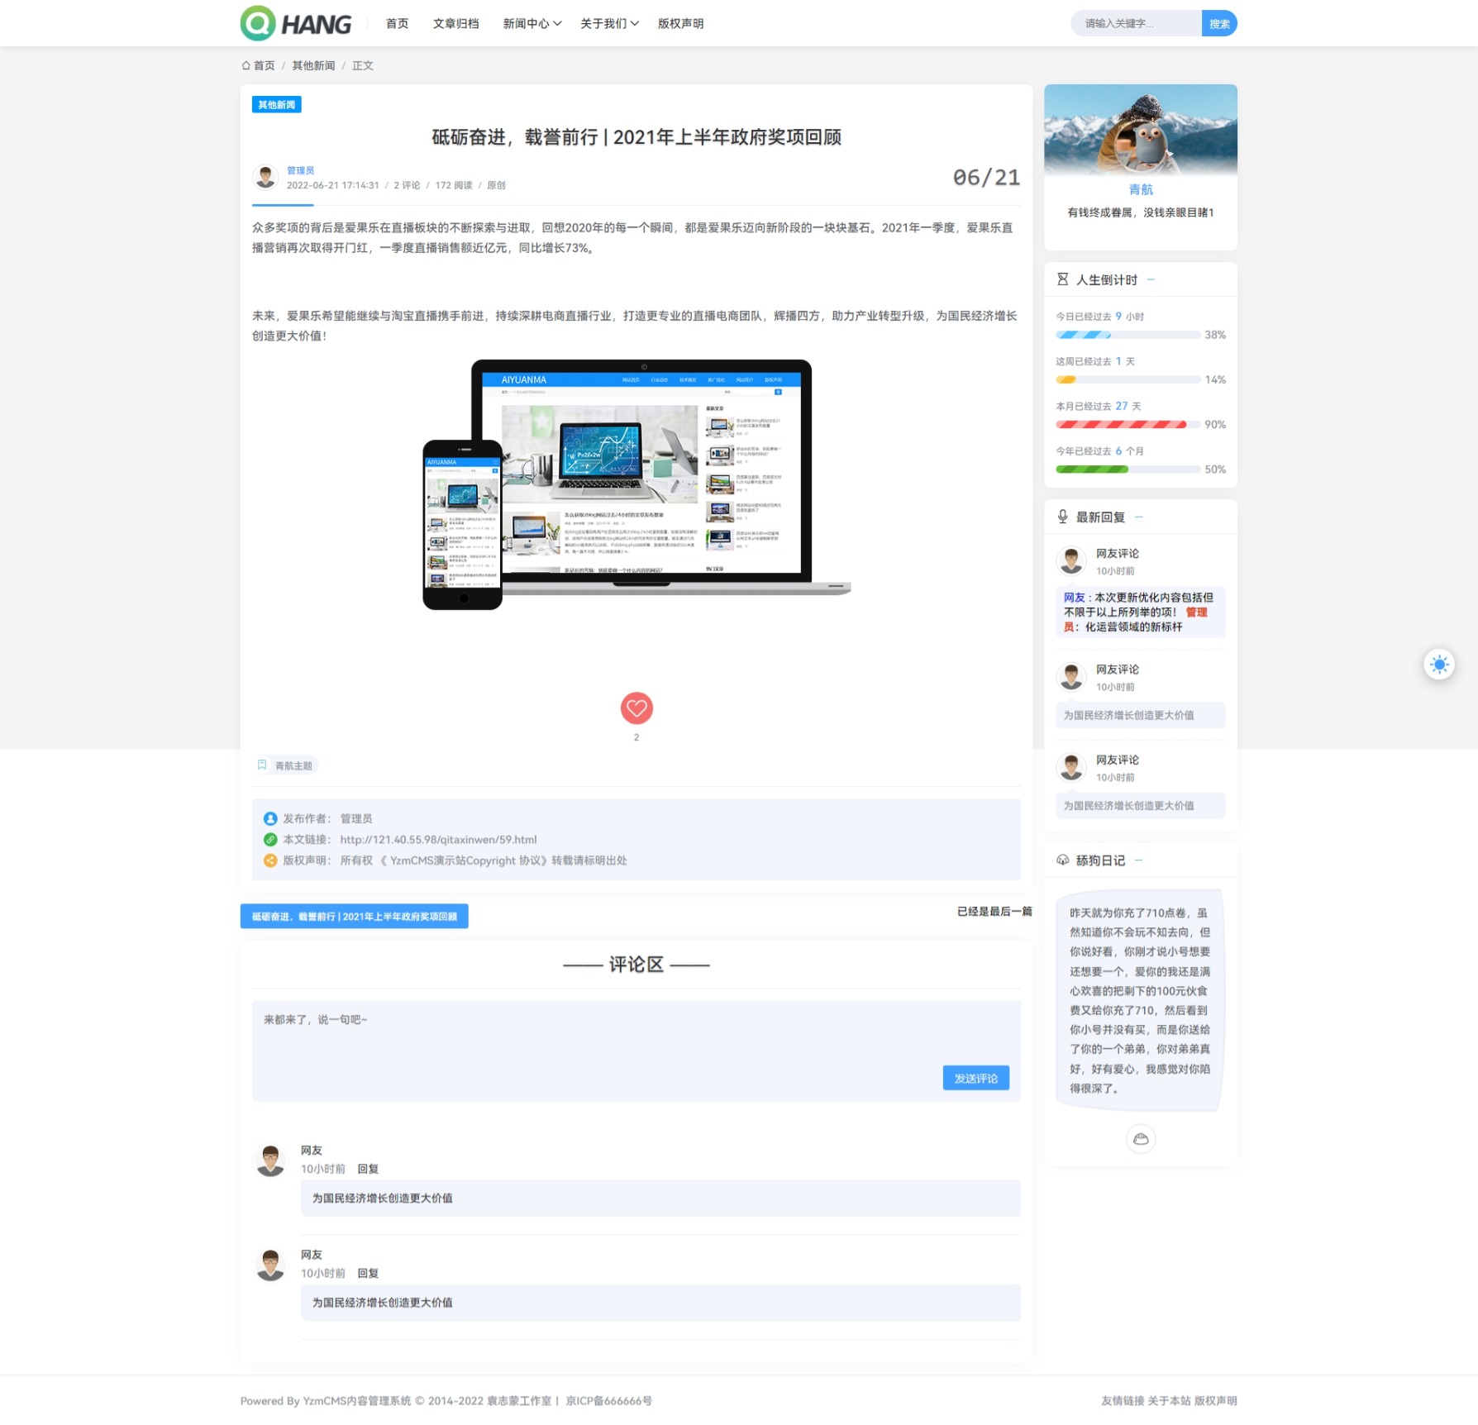This screenshot has width=1478, height=1425.
Task: Like the article with the heart icon
Action: coord(636,708)
